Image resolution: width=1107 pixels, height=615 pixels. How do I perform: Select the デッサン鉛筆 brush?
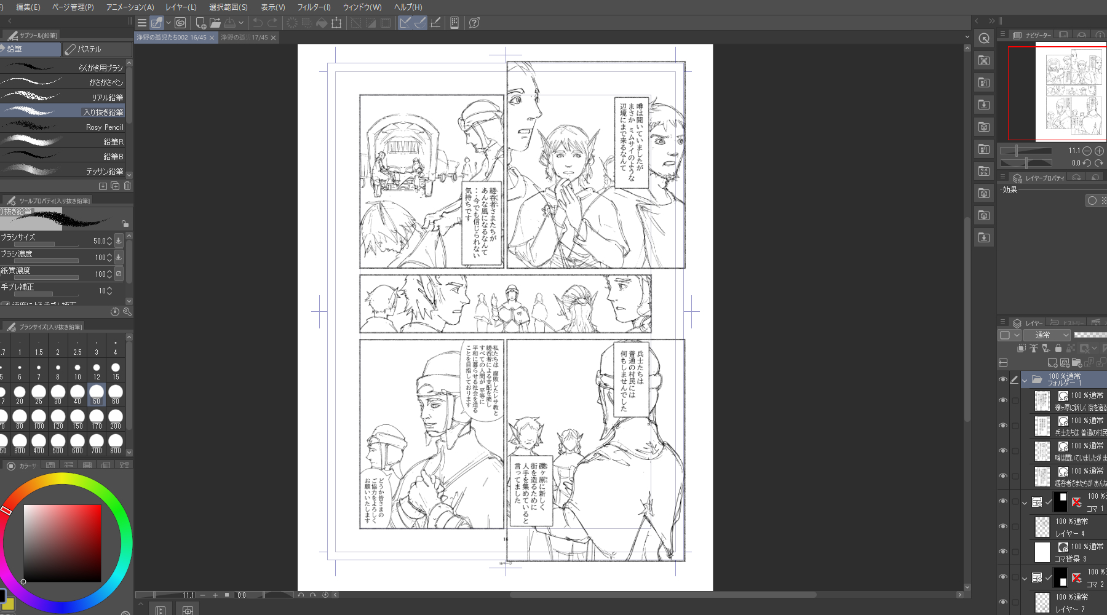63,170
